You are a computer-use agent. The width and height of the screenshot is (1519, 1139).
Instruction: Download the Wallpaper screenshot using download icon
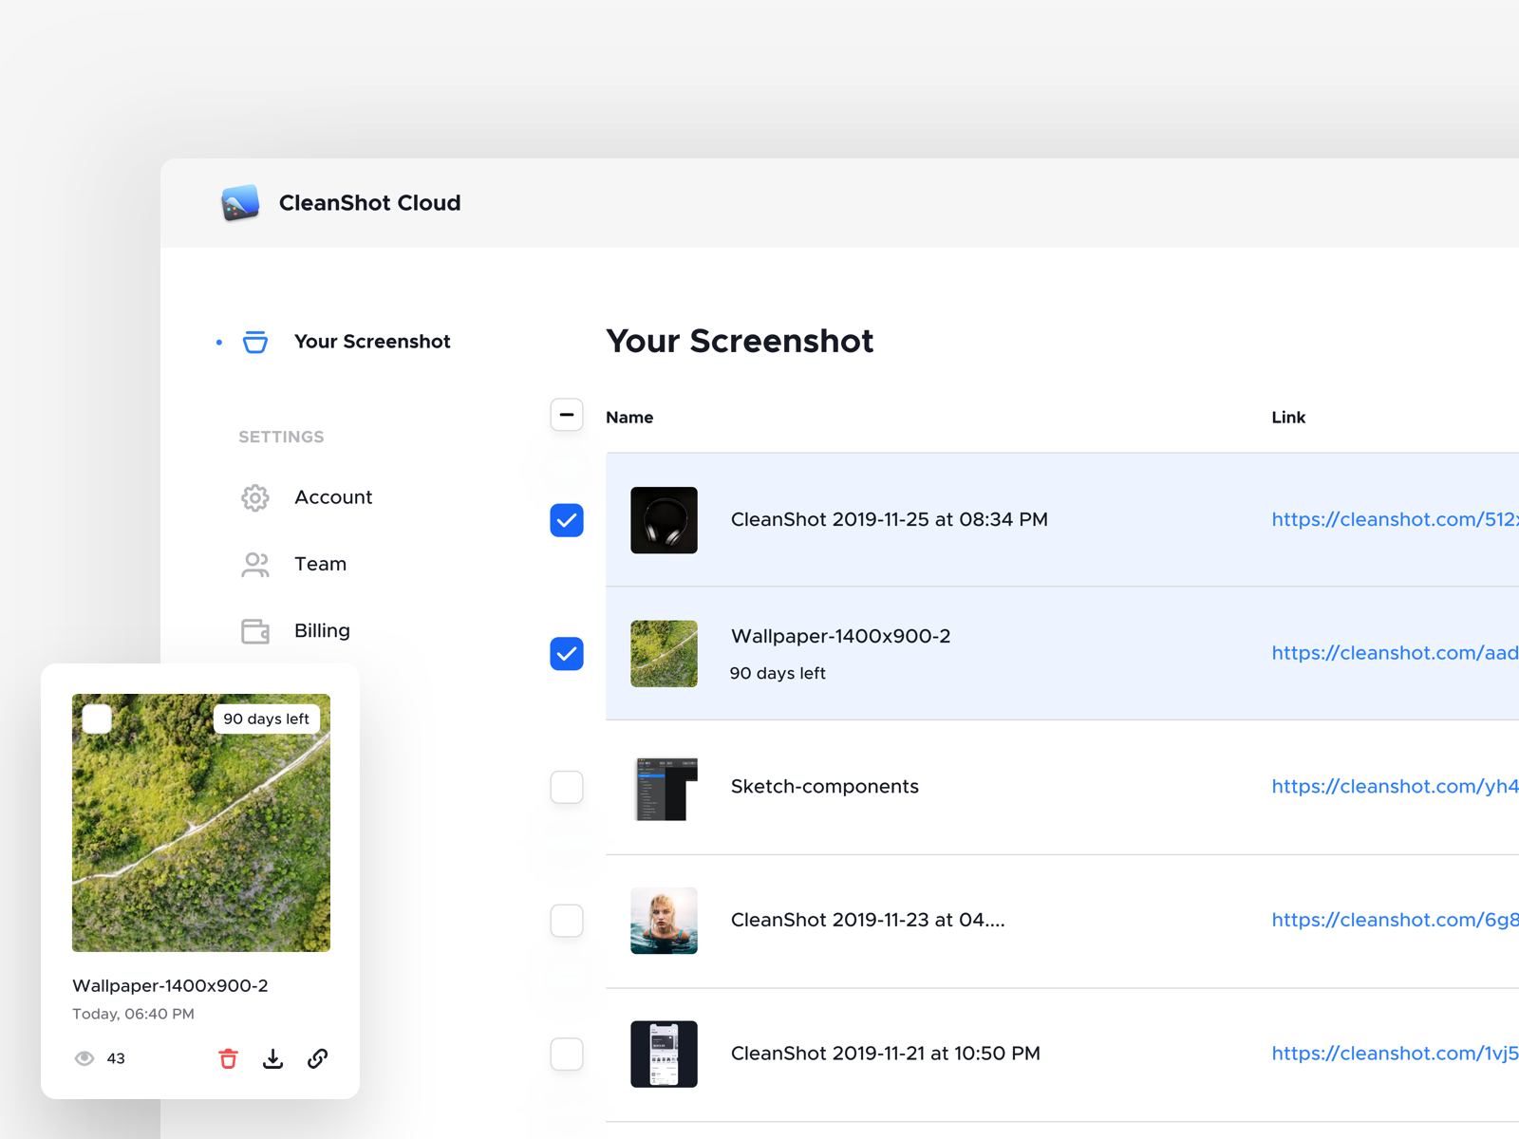click(272, 1058)
